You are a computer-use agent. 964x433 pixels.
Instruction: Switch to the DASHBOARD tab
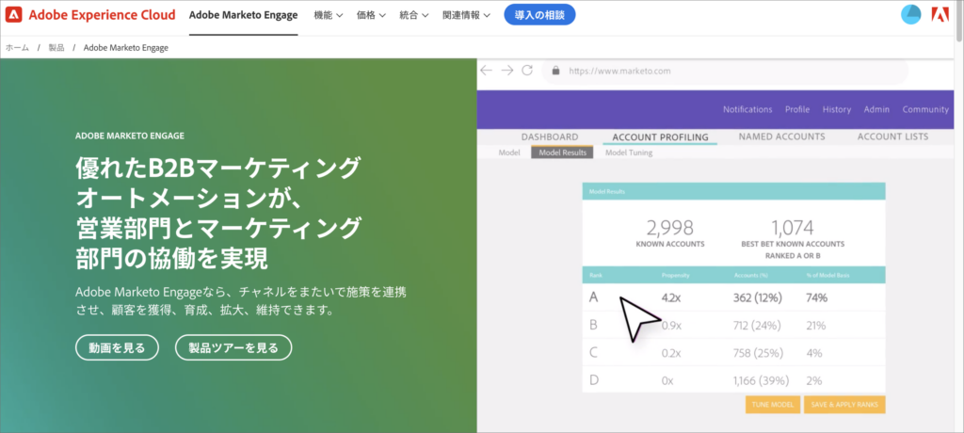click(x=550, y=136)
